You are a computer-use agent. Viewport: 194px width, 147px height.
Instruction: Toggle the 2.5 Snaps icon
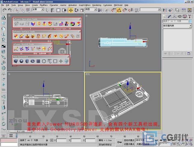tap(113, 10)
